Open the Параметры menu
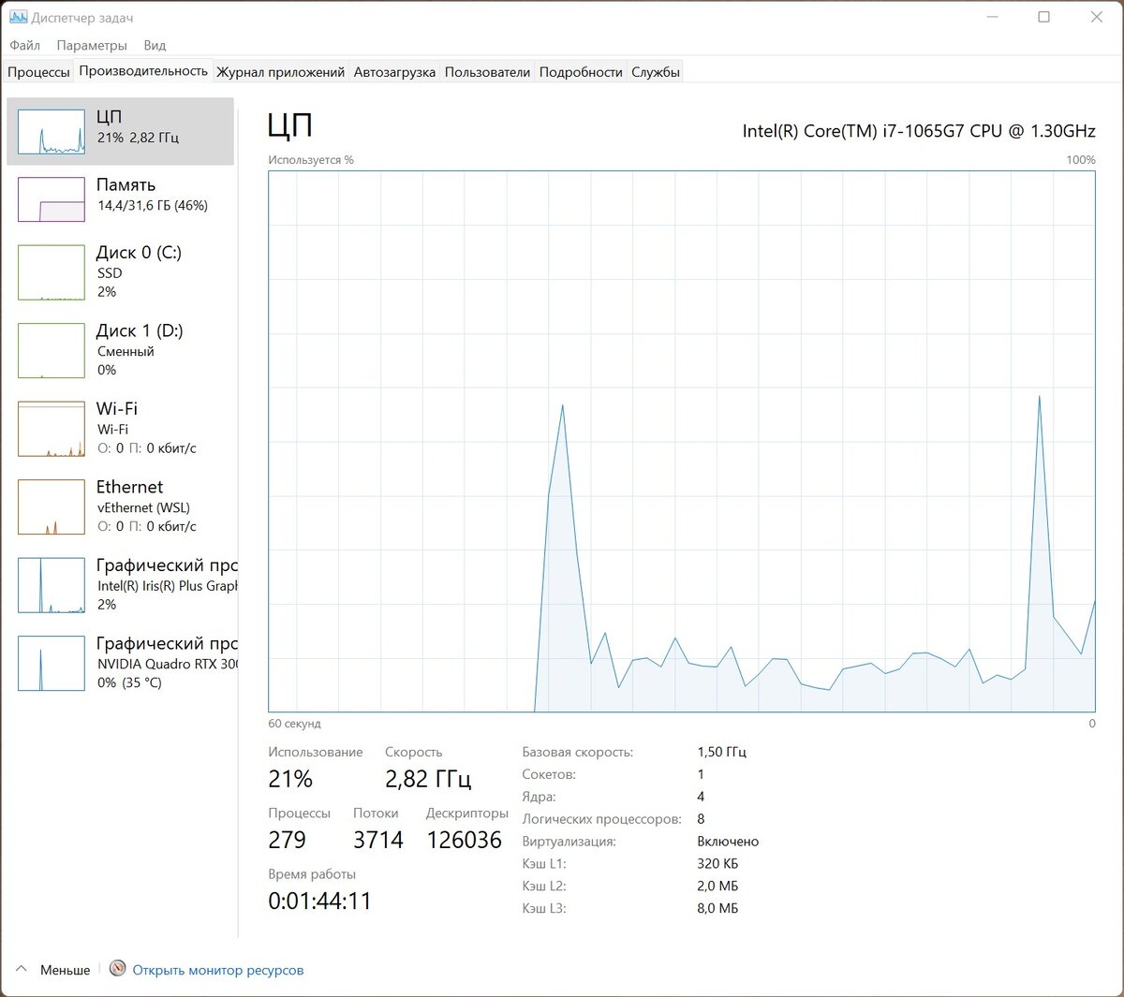 92,45
